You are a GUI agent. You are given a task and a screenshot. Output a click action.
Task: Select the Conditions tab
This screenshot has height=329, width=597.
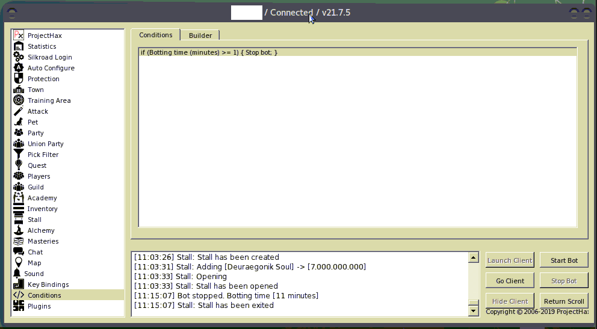click(156, 35)
